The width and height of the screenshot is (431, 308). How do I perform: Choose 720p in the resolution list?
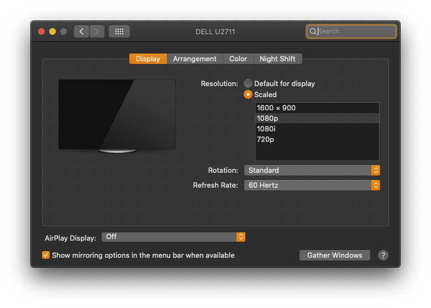tap(317, 139)
